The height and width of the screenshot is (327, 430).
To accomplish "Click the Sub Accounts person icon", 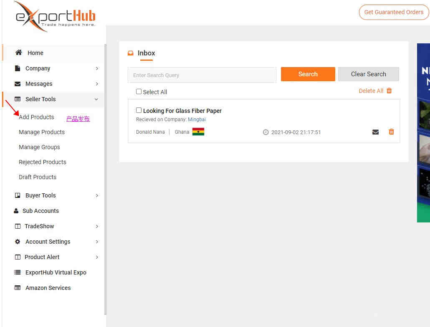I will coord(16,211).
